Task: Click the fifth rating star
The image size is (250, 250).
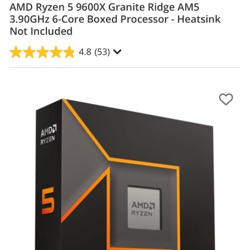Action: click(x=68, y=52)
